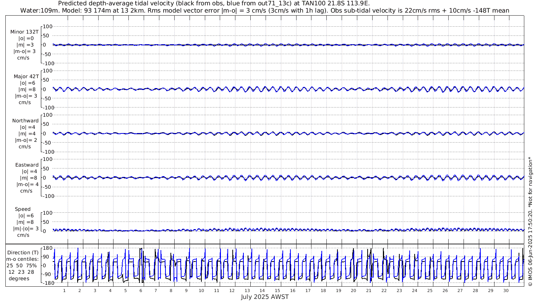Click the 'degrees' unit label in Direction panel
Image resolution: width=535 pixels, height=305 pixels.
(x=19, y=278)
